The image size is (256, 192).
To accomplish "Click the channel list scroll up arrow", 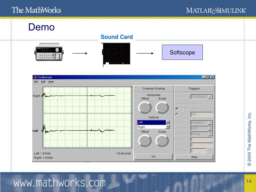I will (168, 122).
